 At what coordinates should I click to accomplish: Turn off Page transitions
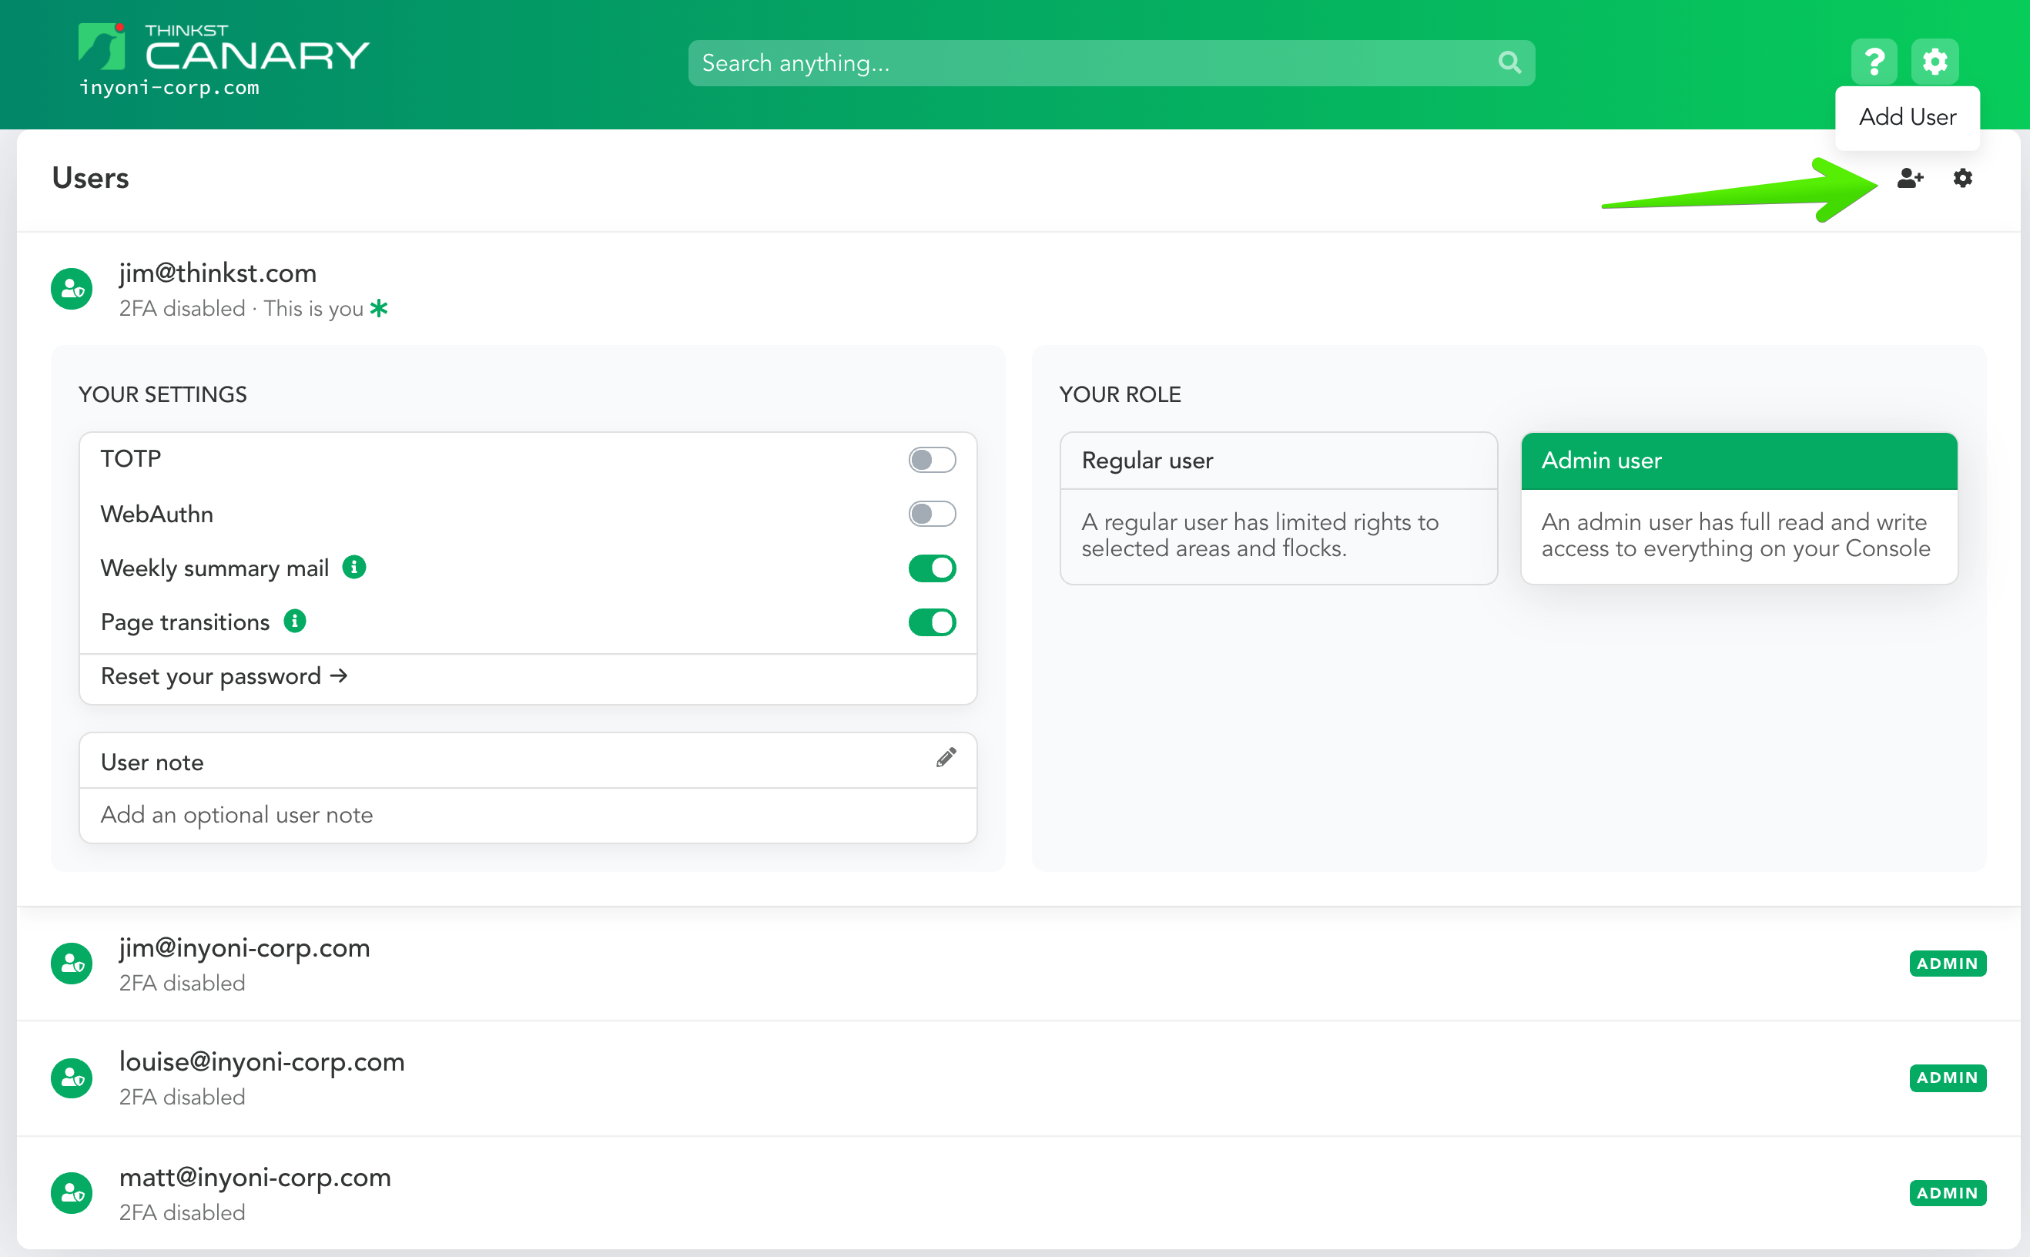932,622
